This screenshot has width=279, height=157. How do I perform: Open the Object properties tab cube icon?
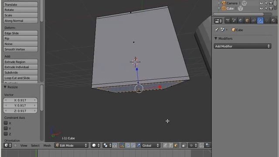(x=247, y=20)
